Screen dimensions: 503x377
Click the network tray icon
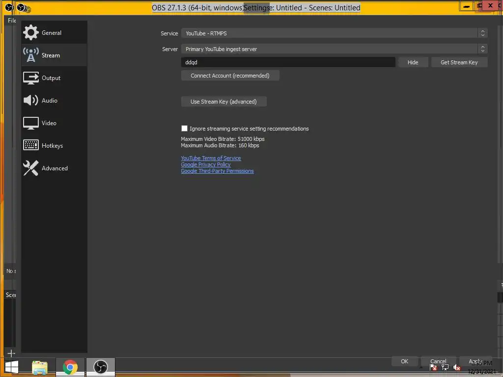point(445,367)
